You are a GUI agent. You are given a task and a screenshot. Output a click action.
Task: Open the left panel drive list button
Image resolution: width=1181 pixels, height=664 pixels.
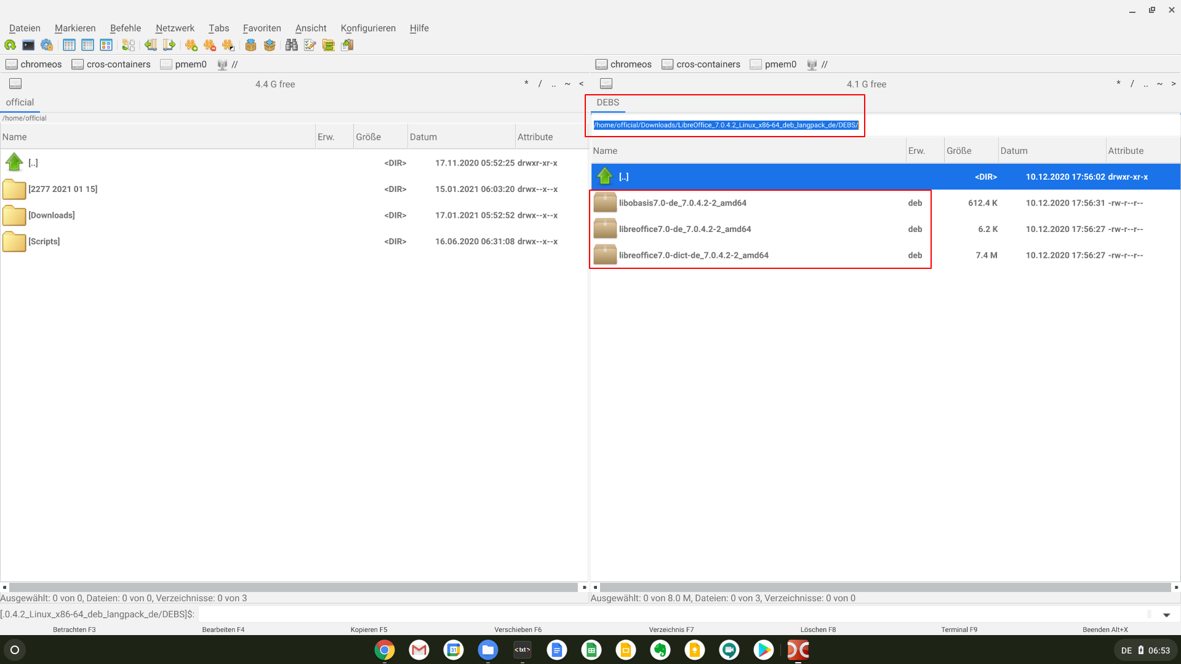pyautogui.click(x=15, y=84)
